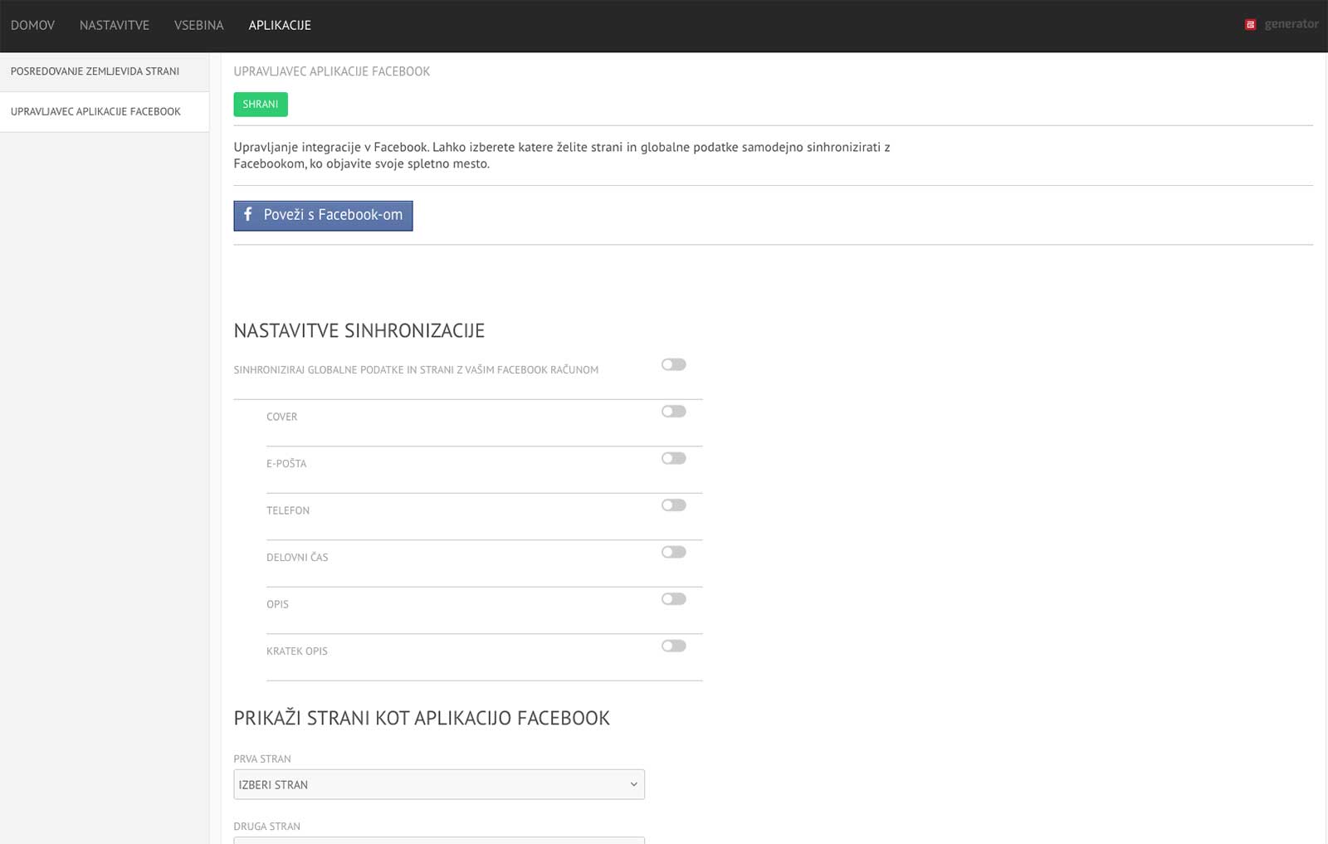
Task: Click Poveži s Facebook-om button
Action: 323,216
